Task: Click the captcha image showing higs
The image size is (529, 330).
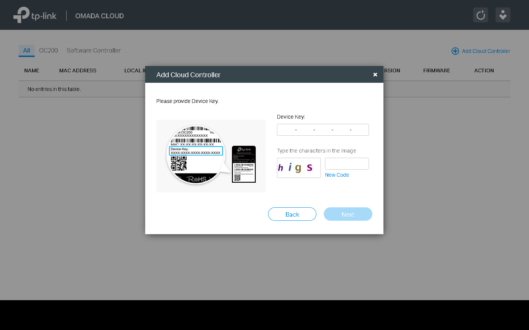Action: [x=299, y=168]
